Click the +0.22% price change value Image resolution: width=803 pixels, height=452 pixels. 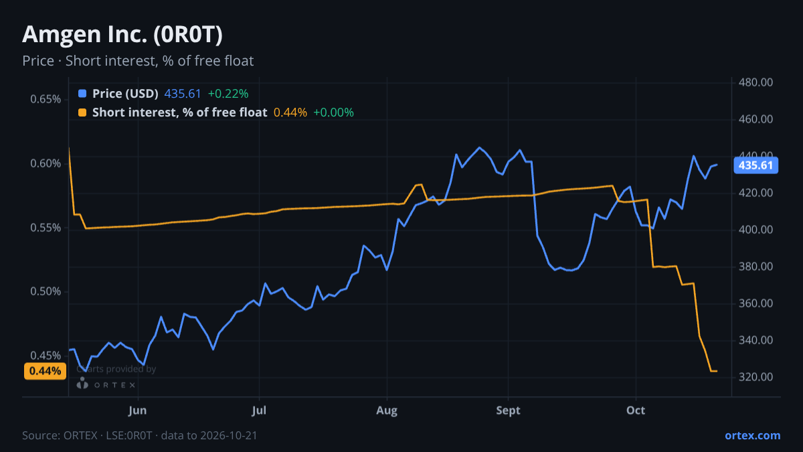(x=228, y=94)
